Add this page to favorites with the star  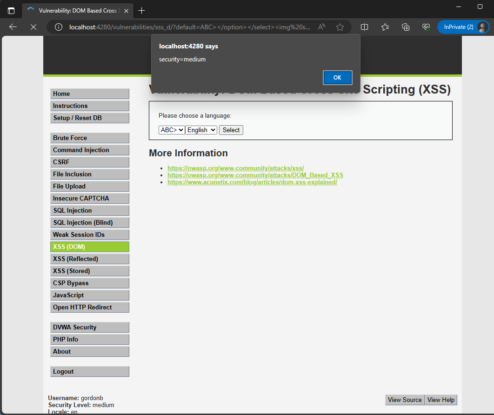coord(340,27)
